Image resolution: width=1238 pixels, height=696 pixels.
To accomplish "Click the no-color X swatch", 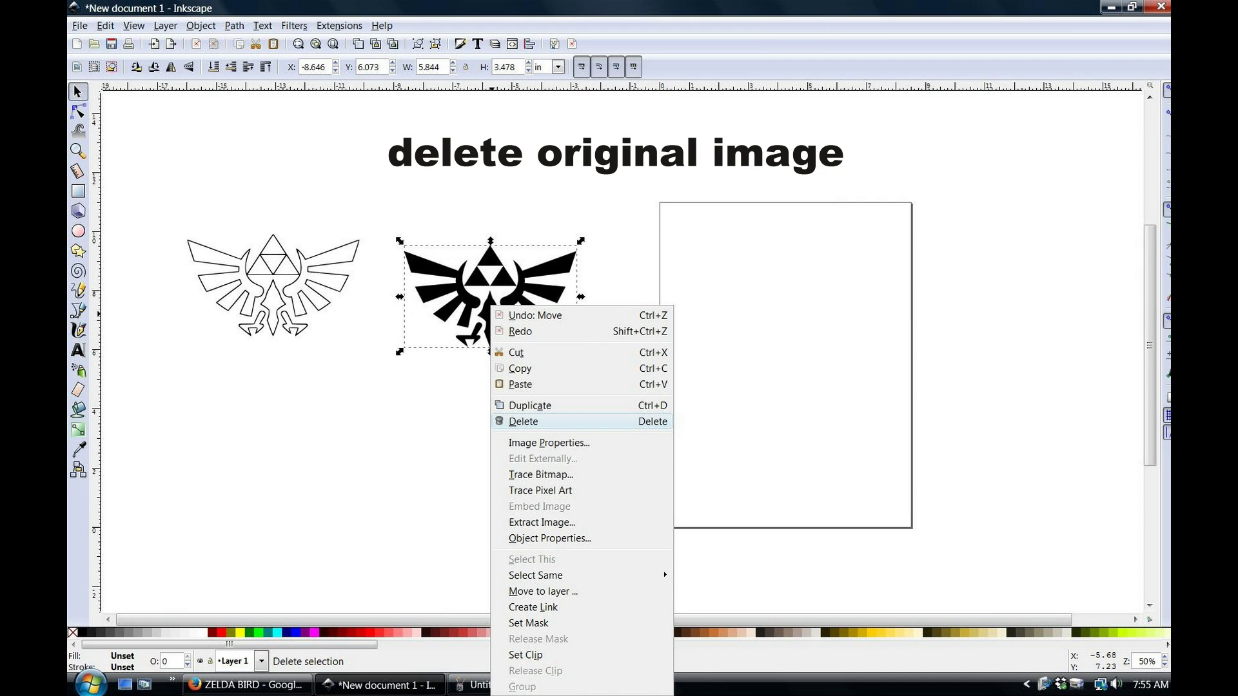I will [73, 633].
